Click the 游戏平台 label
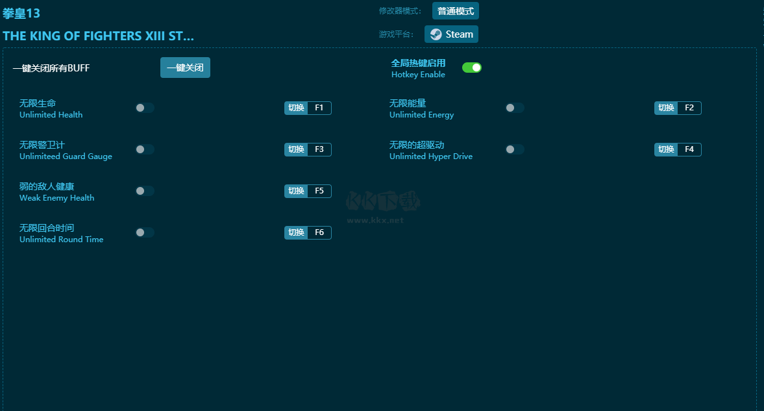Screen dimensions: 764x411 [396, 34]
